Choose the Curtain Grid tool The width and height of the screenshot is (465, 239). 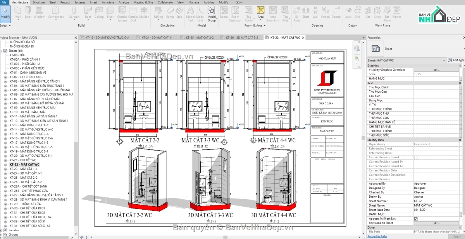click(x=133, y=14)
